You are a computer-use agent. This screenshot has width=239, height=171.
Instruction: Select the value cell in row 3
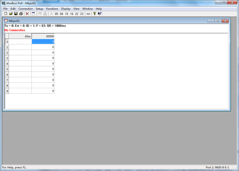tap(43, 58)
